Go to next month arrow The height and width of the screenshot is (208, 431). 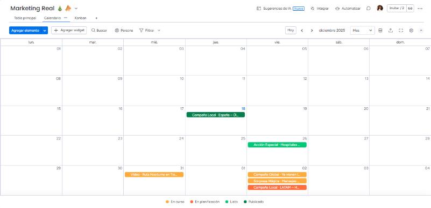312,31
